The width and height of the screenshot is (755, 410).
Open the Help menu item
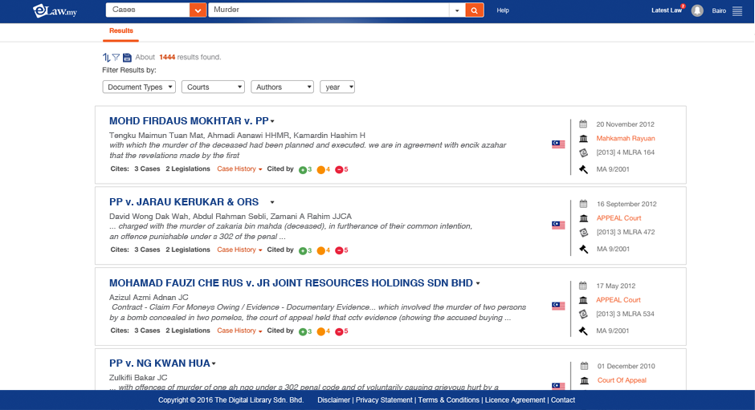[503, 10]
